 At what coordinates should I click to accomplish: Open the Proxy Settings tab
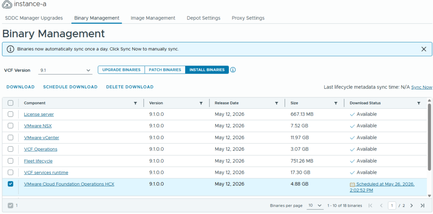[x=248, y=18]
